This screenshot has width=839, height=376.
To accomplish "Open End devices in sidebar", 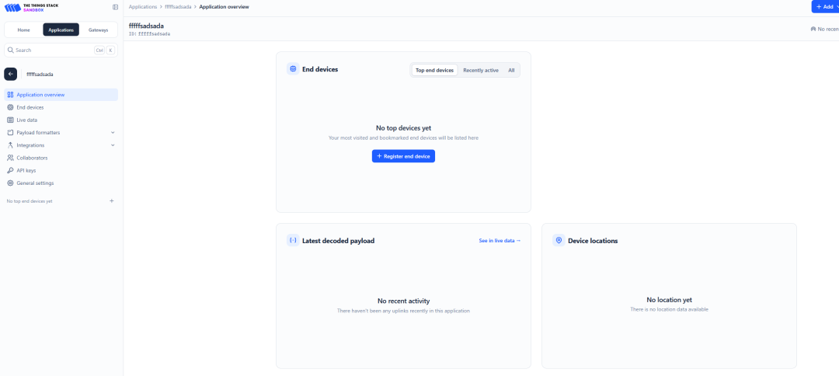I will click(61, 107).
